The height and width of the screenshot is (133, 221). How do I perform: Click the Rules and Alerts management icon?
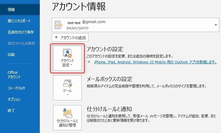pyautogui.click(x=67, y=113)
